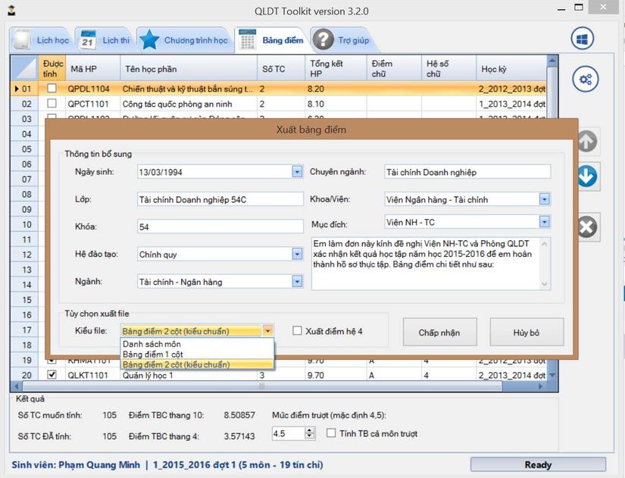Open the Trợ giúp help tab

[341, 40]
